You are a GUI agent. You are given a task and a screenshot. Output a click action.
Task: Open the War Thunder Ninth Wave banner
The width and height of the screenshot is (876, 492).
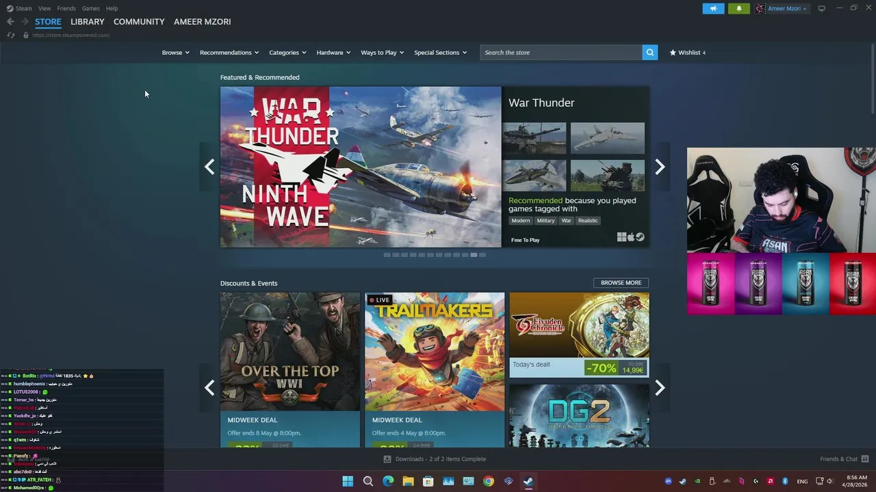(361, 167)
